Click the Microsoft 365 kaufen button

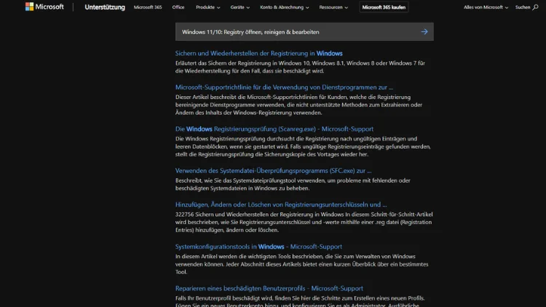click(x=384, y=7)
